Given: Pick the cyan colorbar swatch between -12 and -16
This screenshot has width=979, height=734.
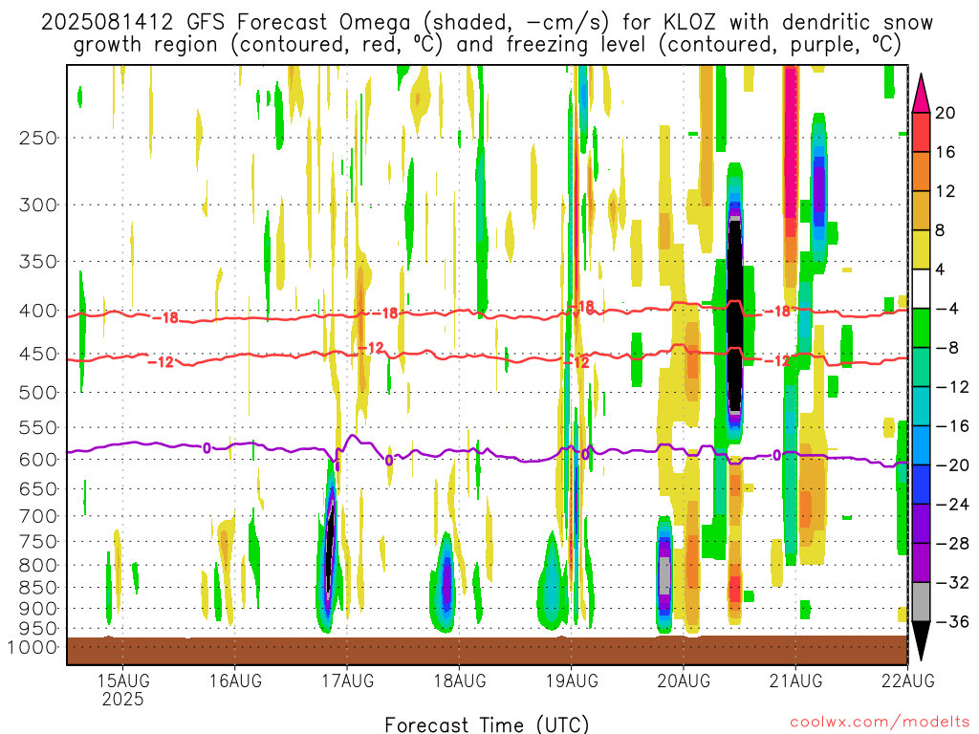Looking at the screenshot, I should 921,406.
